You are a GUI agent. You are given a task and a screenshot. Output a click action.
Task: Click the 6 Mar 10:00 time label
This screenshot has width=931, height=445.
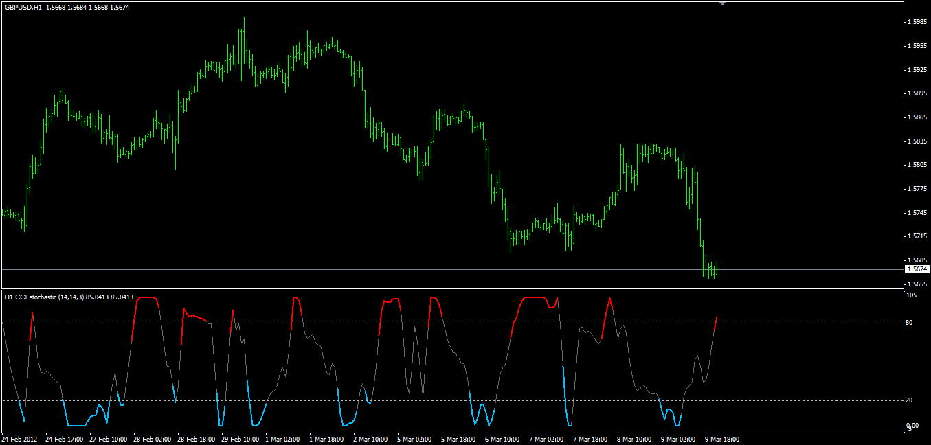pyautogui.click(x=503, y=438)
